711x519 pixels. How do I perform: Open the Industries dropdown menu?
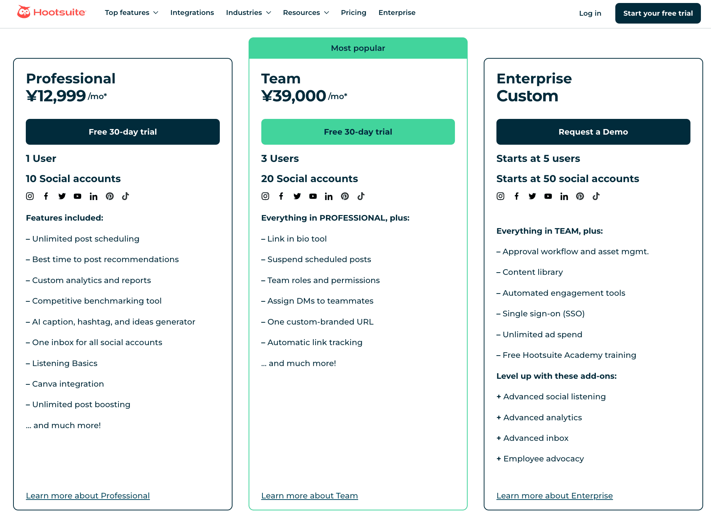coord(248,13)
